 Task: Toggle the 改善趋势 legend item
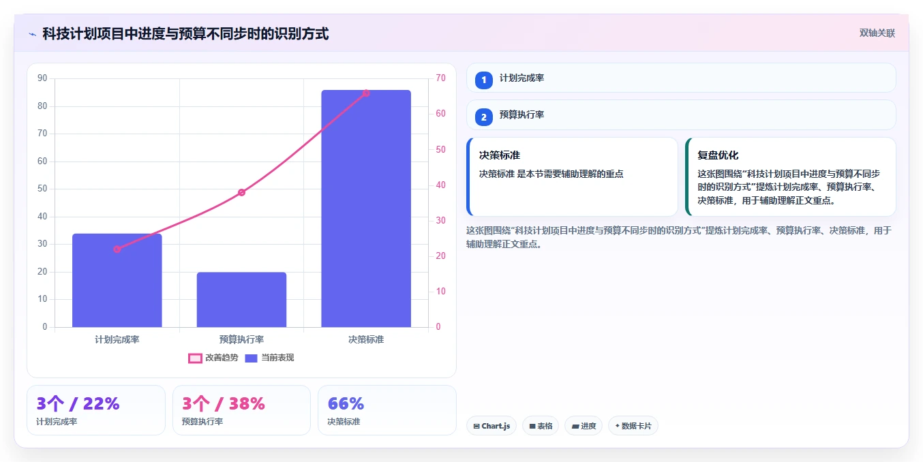click(213, 358)
